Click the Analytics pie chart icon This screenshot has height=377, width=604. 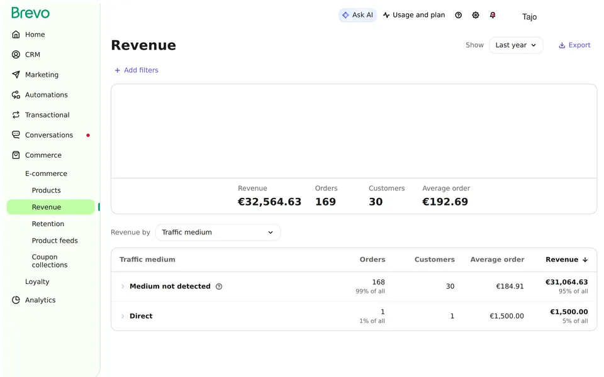coord(16,300)
